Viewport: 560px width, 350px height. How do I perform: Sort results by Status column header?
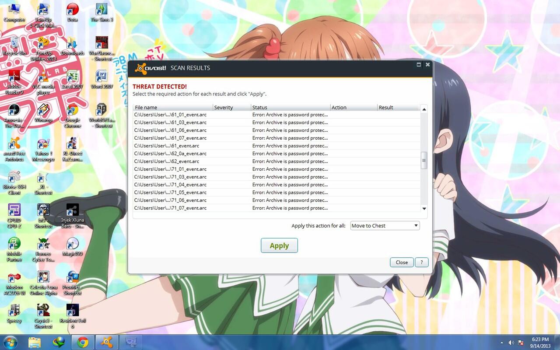point(290,107)
